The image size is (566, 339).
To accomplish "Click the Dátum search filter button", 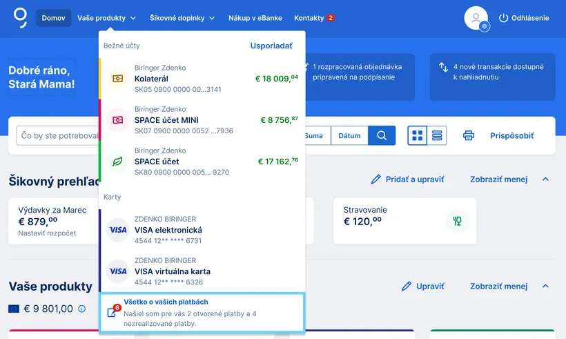I will click(x=349, y=135).
